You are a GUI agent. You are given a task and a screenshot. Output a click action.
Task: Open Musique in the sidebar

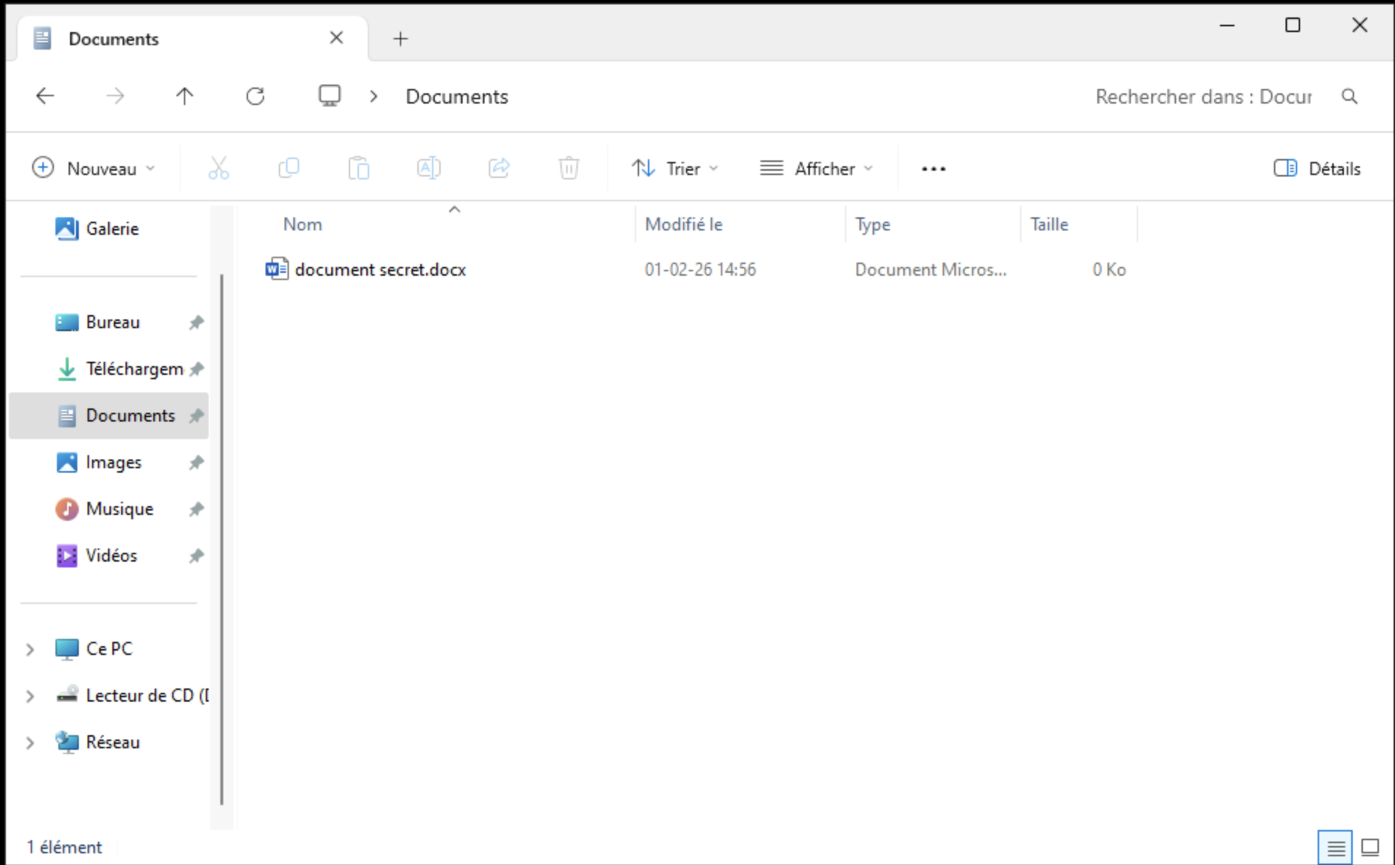[109, 509]
